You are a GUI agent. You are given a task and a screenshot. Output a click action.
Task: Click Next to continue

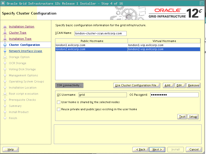pyautogui.click(x=157, y=150)
